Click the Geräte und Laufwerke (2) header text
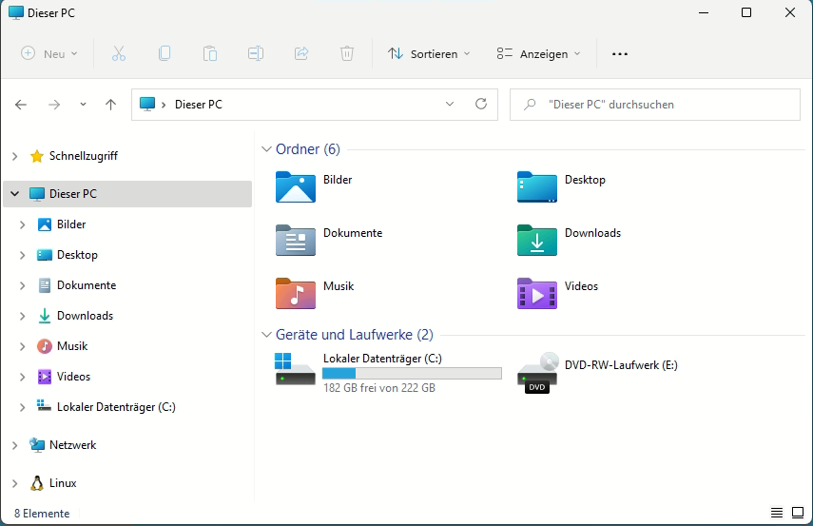The width and height of the screenshot is (813, 526). [x=354, y=335]
